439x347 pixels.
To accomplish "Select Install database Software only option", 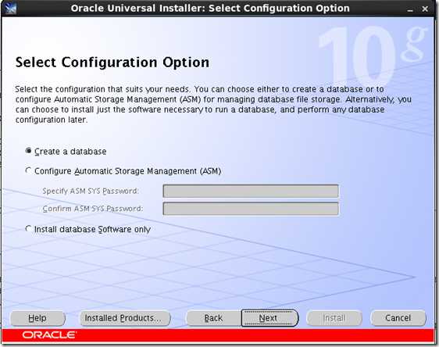I will [28, 229].
